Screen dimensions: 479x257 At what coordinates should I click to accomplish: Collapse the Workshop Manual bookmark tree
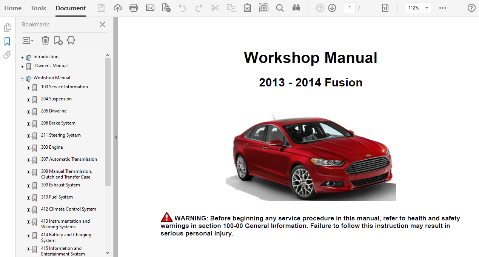23,78
